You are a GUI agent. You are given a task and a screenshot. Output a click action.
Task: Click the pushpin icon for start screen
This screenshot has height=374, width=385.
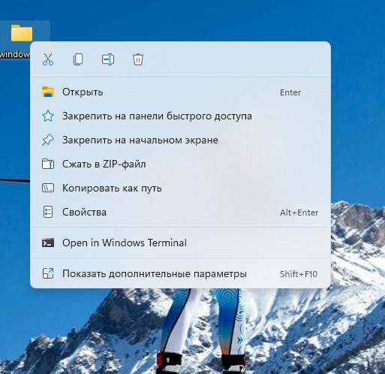coord(48,140)
